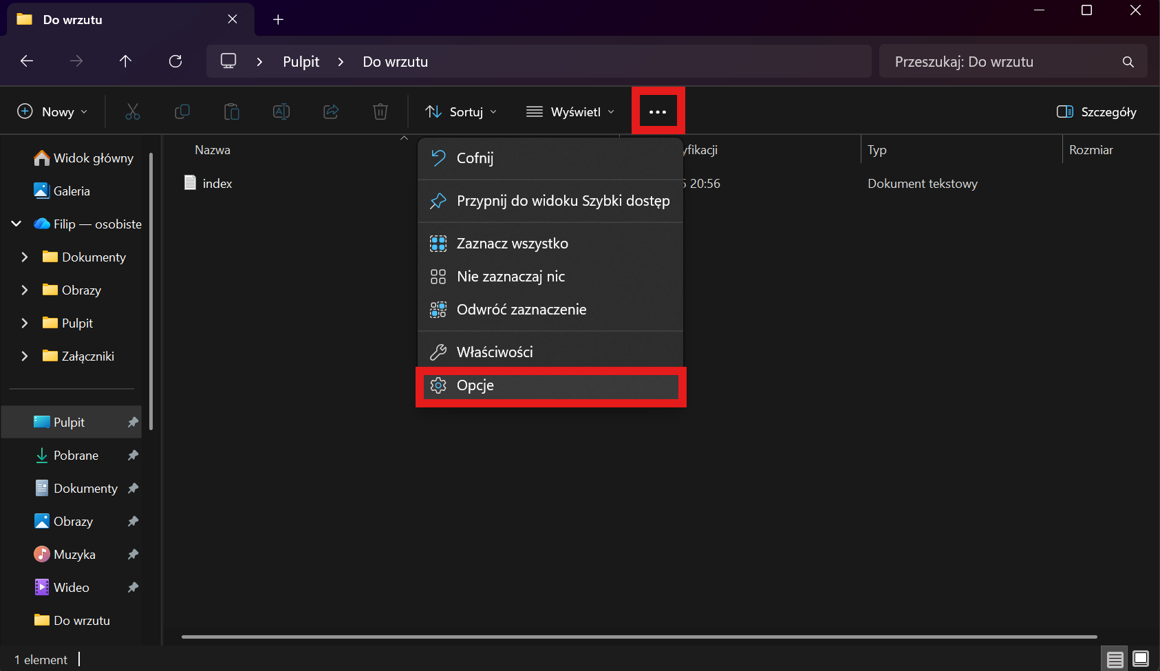The width and height of the screenshot is (1160, 671).
Task: Expand the Obrazy folder under OneDrive
Action: pyautogui.click(x=25, y=290)
